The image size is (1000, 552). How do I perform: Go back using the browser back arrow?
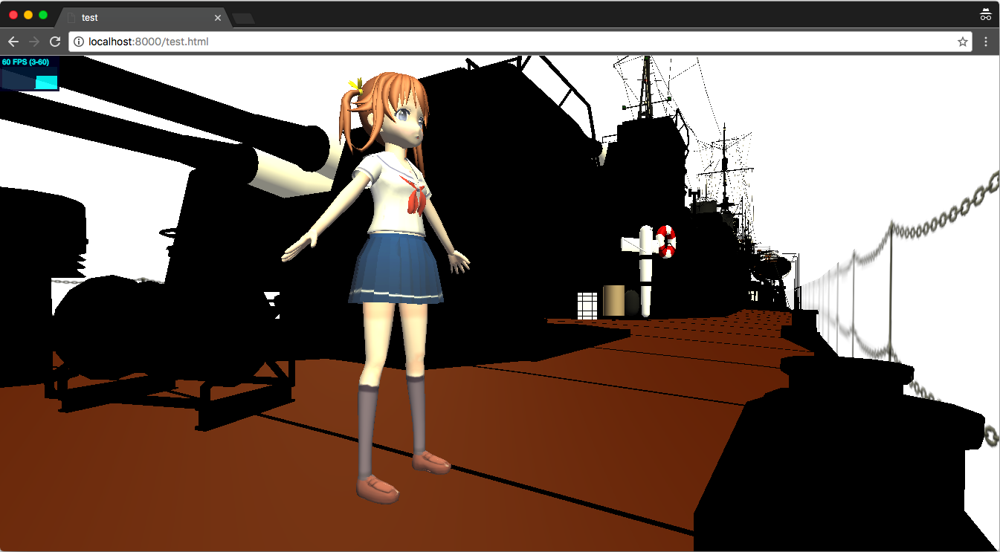point(13,42)
